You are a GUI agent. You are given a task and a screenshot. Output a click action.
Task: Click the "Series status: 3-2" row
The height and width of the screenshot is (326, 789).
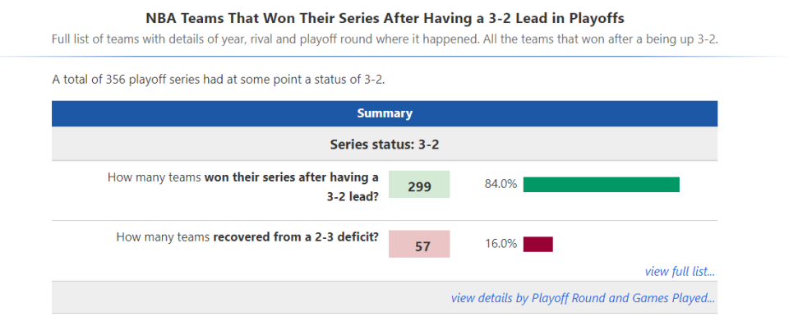tap(385, 145)
